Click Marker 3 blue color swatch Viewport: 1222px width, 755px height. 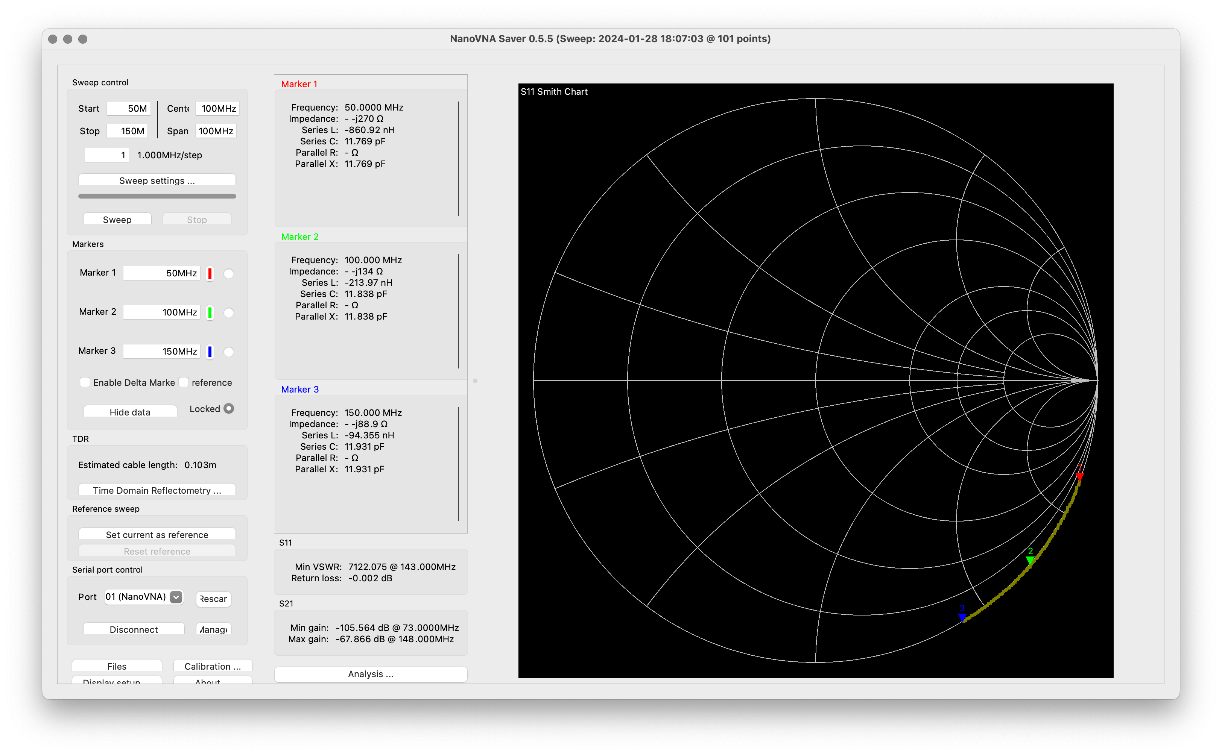click(210, 352)
